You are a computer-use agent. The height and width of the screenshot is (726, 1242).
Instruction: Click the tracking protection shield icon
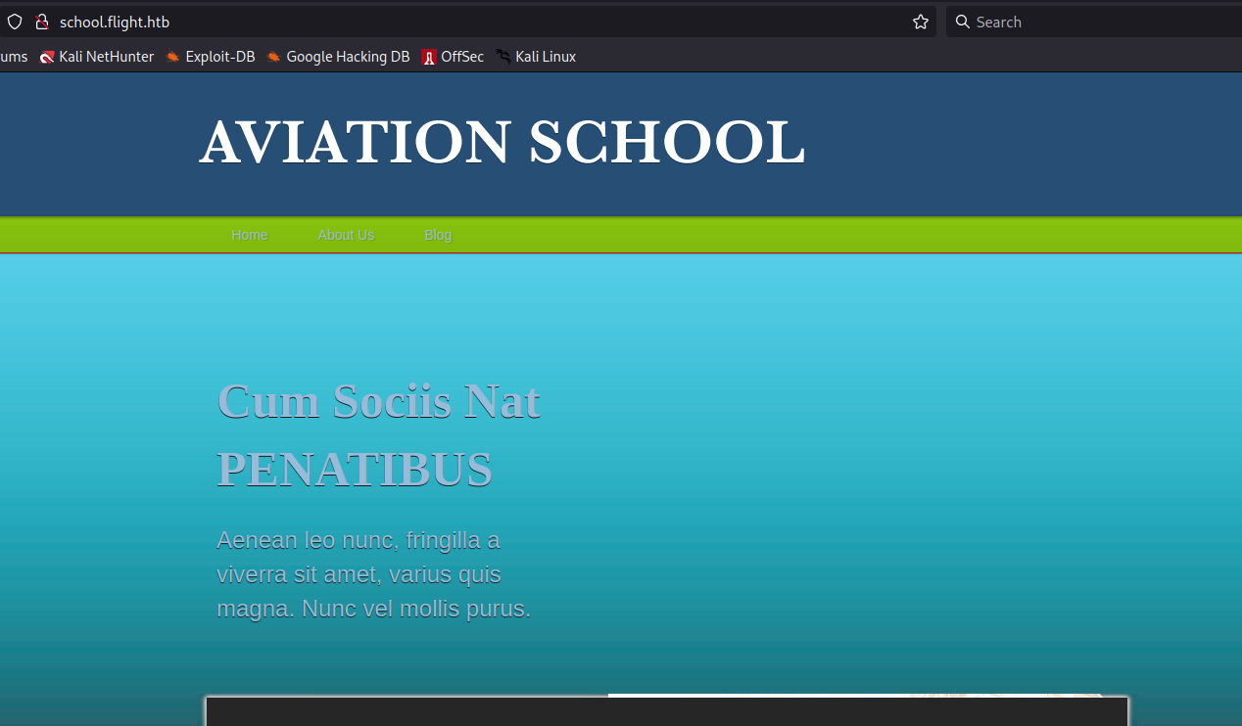15,22
